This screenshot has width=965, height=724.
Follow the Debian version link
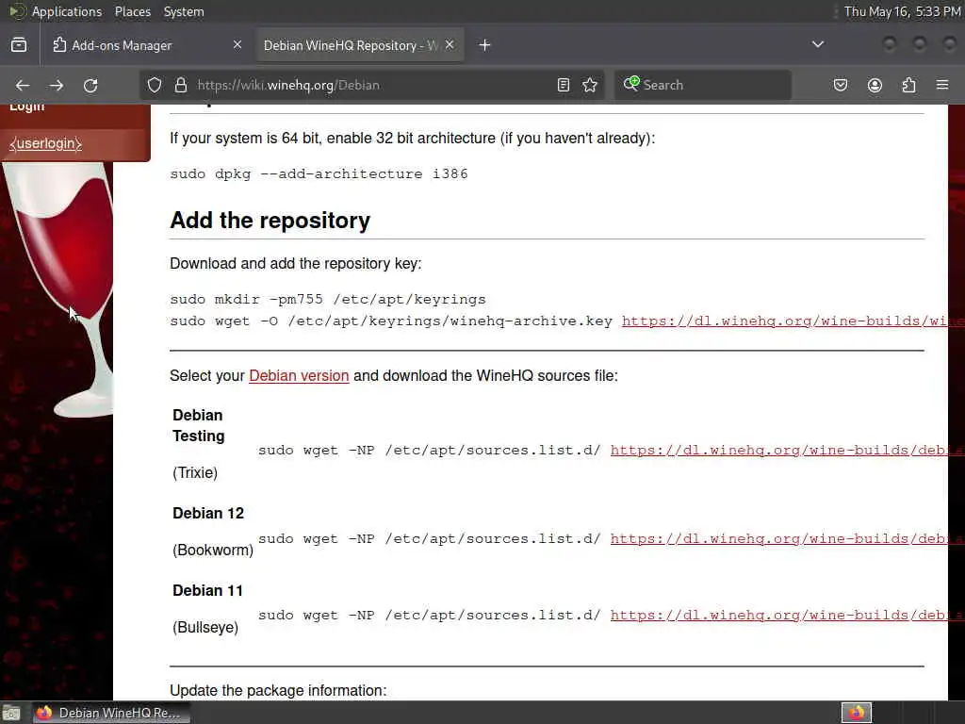299,375
